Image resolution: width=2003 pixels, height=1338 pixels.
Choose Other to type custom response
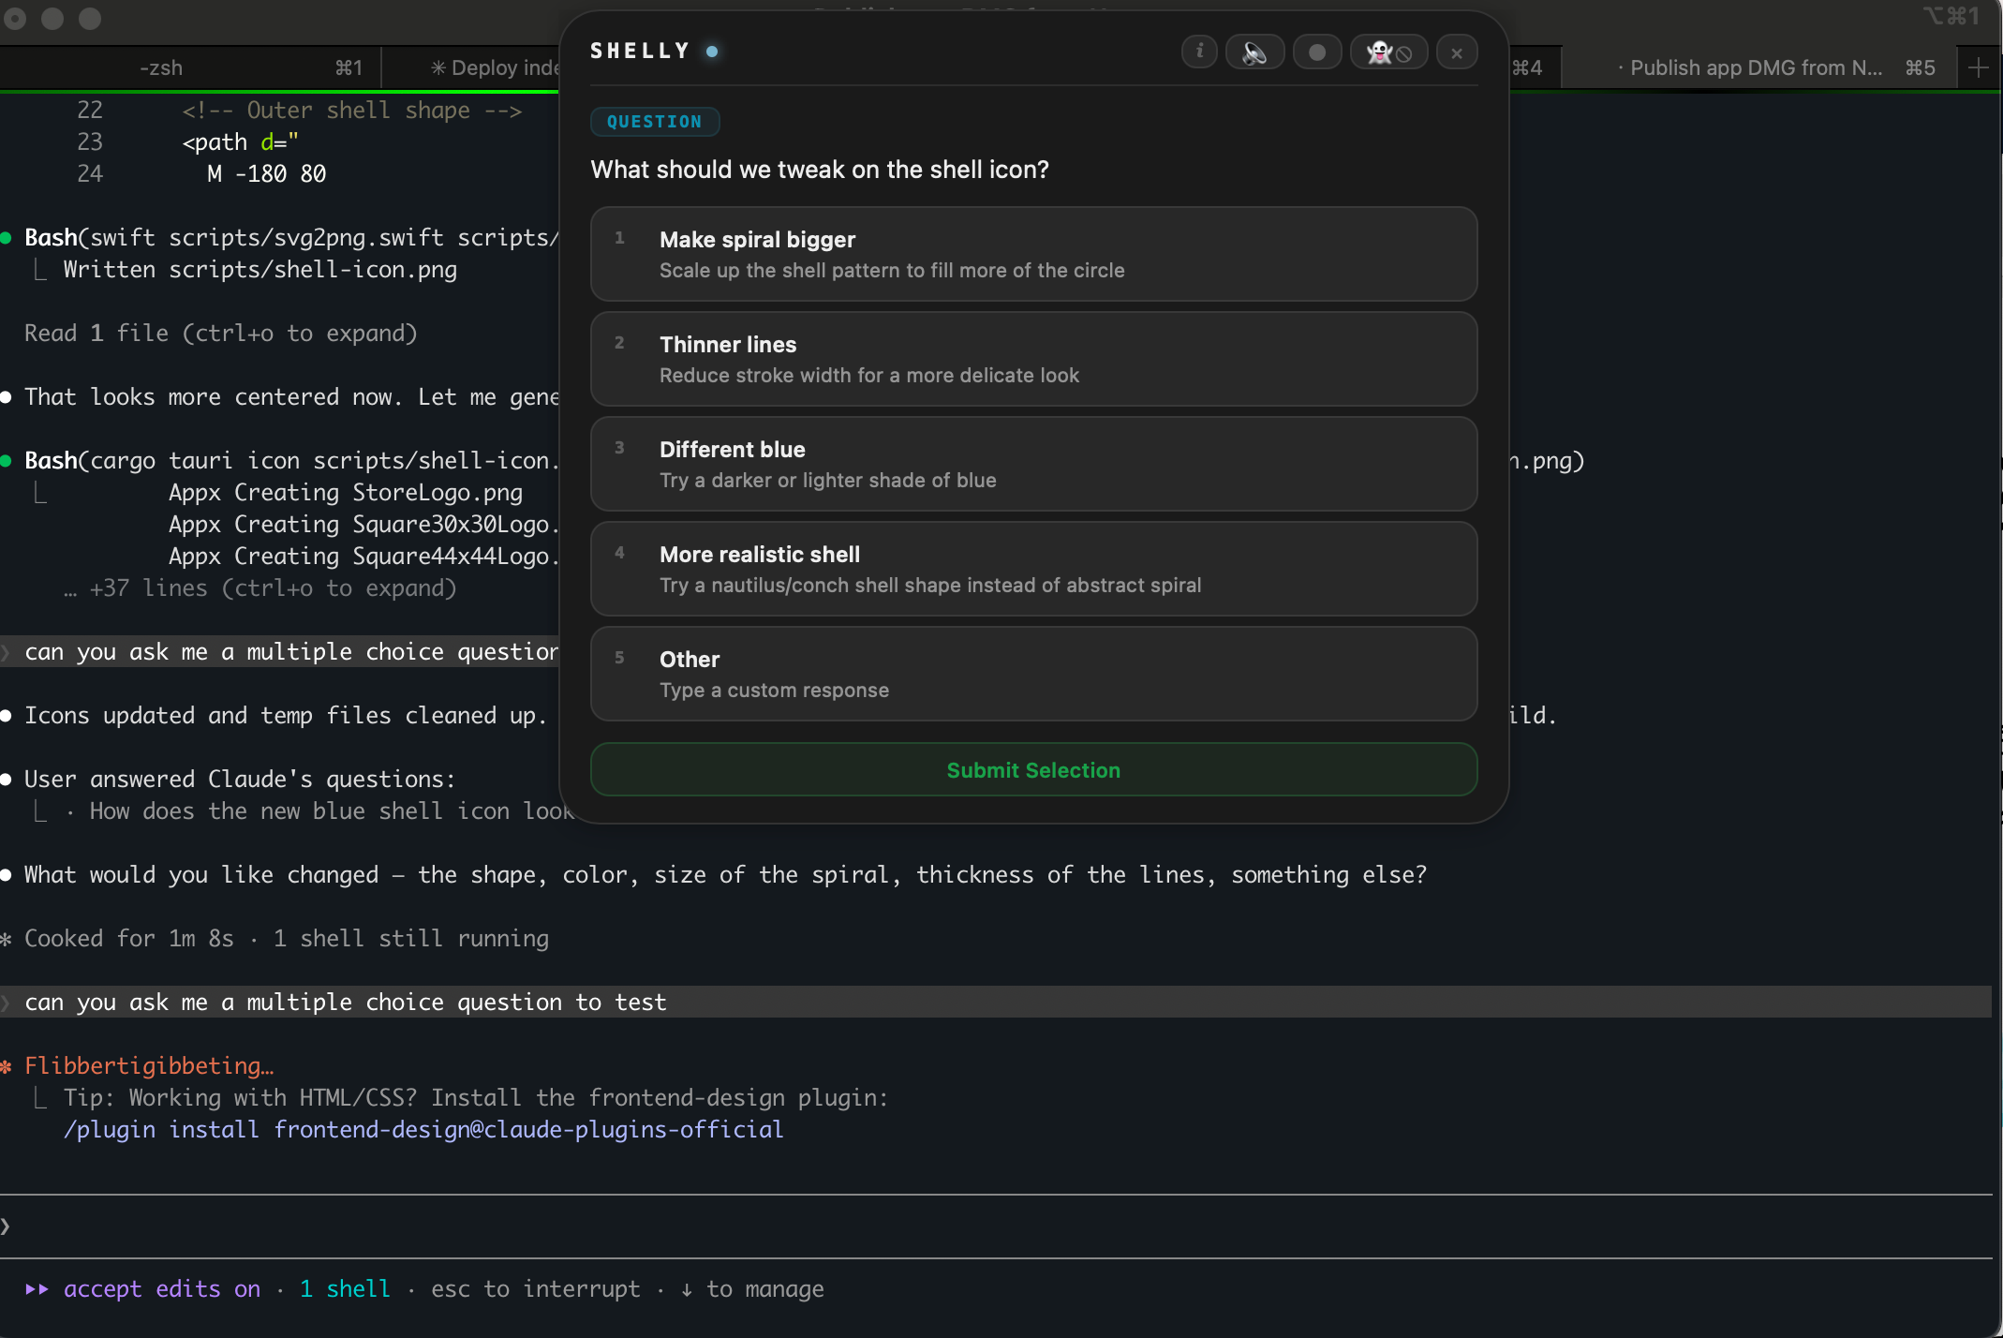1033,674
